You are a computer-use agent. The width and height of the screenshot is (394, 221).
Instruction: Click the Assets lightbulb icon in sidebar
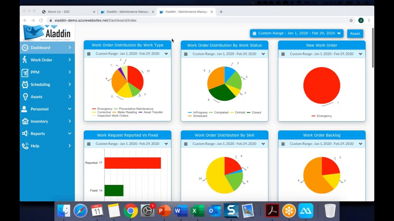[25, 97]
